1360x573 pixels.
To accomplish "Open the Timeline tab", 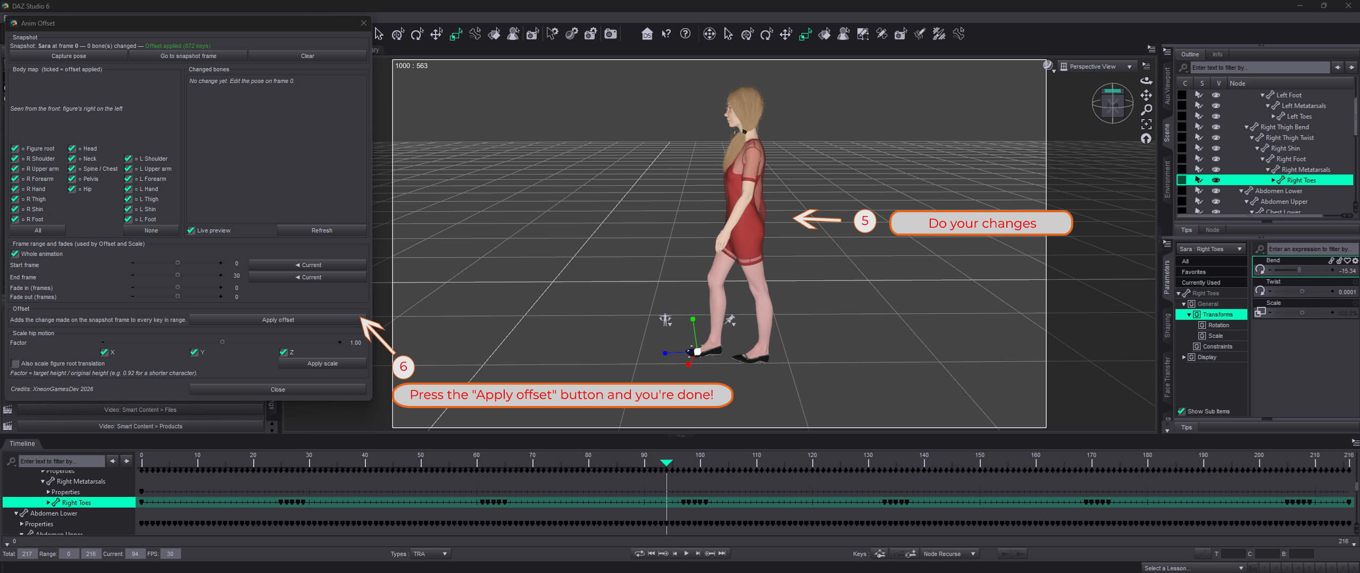I will tap(22, 444).
